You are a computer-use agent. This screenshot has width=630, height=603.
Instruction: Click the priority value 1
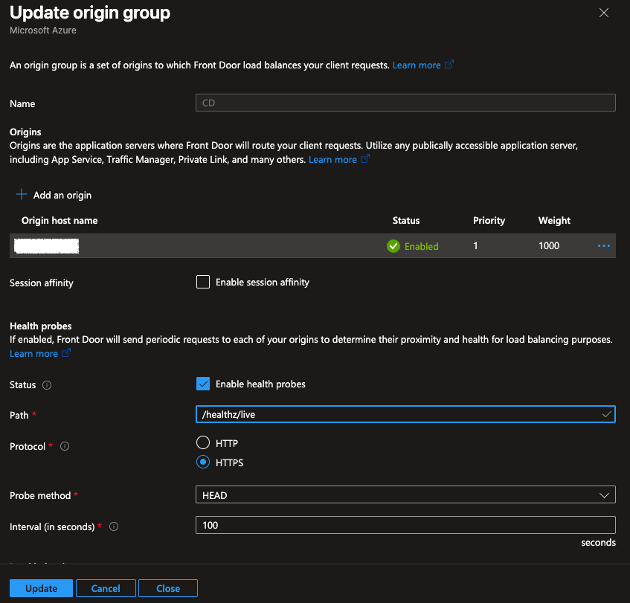[x=476, y=246]
